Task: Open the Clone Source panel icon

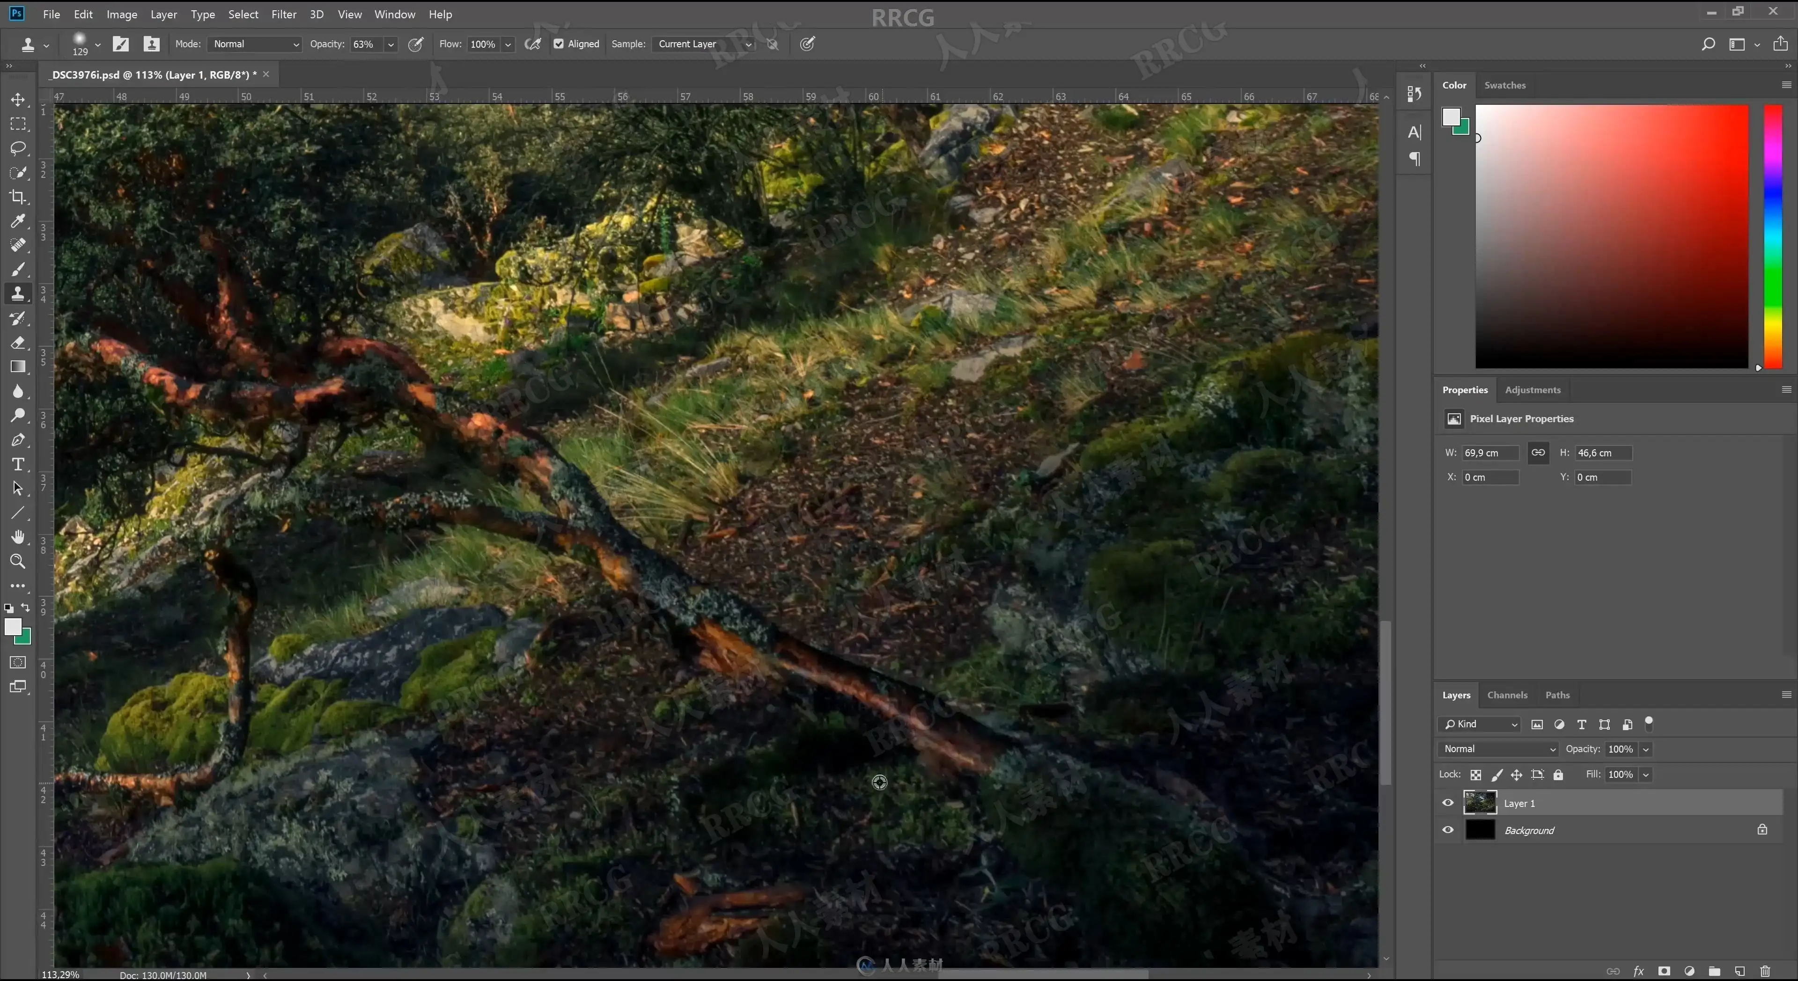Action: point(151,44)
